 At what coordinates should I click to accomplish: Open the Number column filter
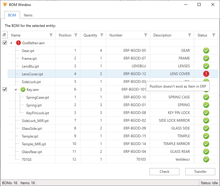(x=146, y=35)
